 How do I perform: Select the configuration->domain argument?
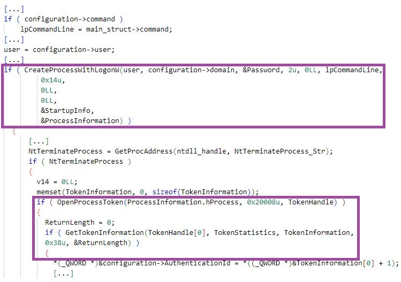coord(191,70)
